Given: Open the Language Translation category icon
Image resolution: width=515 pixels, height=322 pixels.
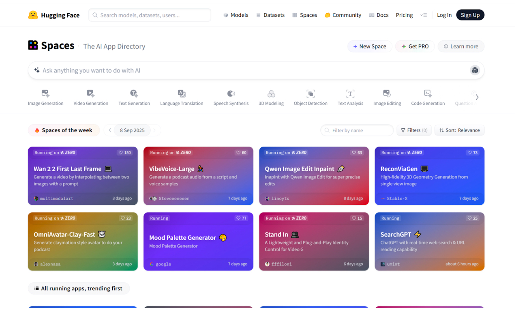Looking at the screenshot, I should pyautogui.click(x=181, y=93).
